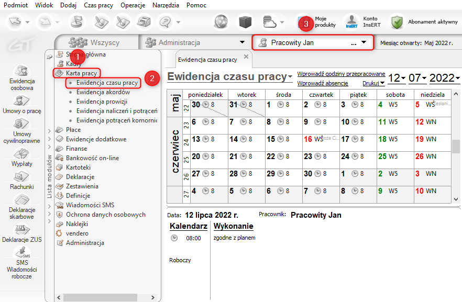
Task: Click the printer icon in toolbar
Action: (144, 22)
